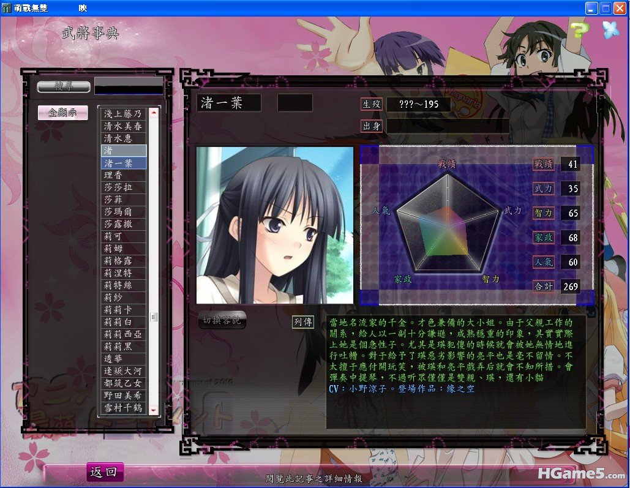This screenshot has height=488, width=630.
Task: Select 莉紗 in the list
Action: (123, 298)
